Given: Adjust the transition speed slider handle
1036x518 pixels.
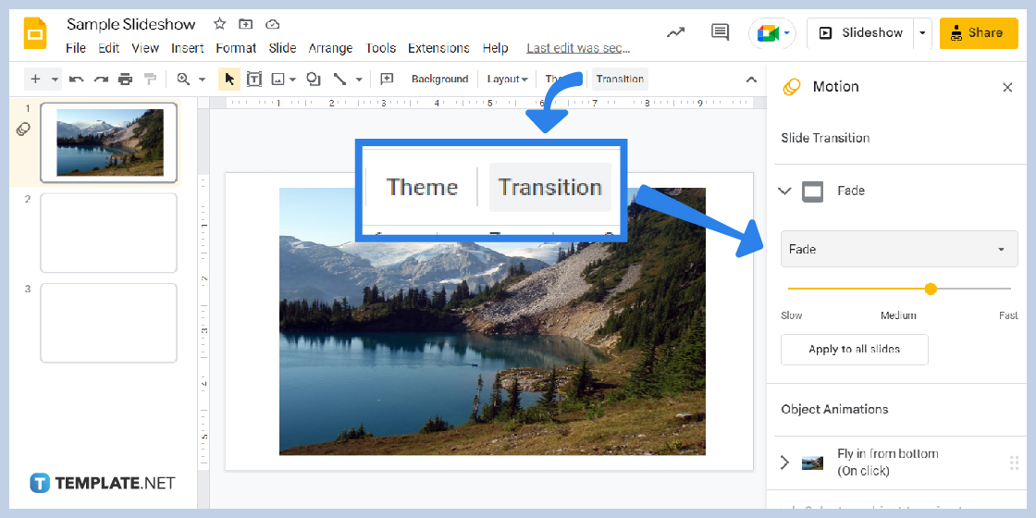Looking at the screenshot, I should coord(931,289).
